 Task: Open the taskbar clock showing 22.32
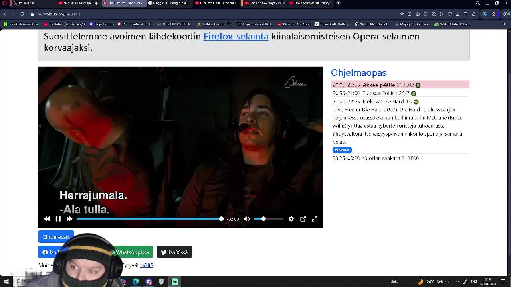tap(488, 281)
